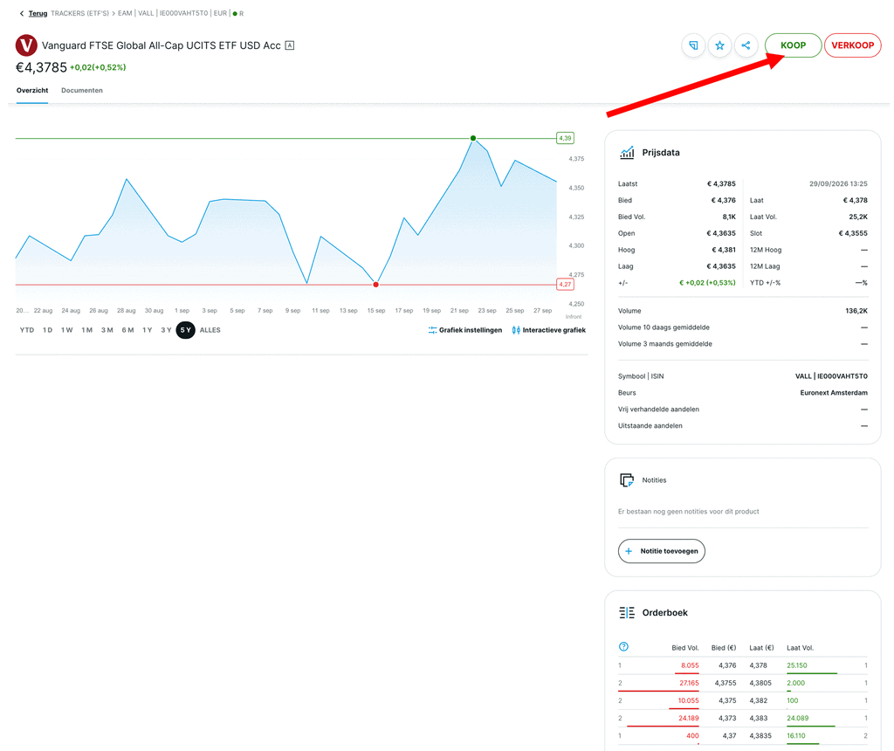Select 1M chart period
Image resolution: width=894 pixels, height=751 pixels.
pyautogui.click(x=86, y=330)
